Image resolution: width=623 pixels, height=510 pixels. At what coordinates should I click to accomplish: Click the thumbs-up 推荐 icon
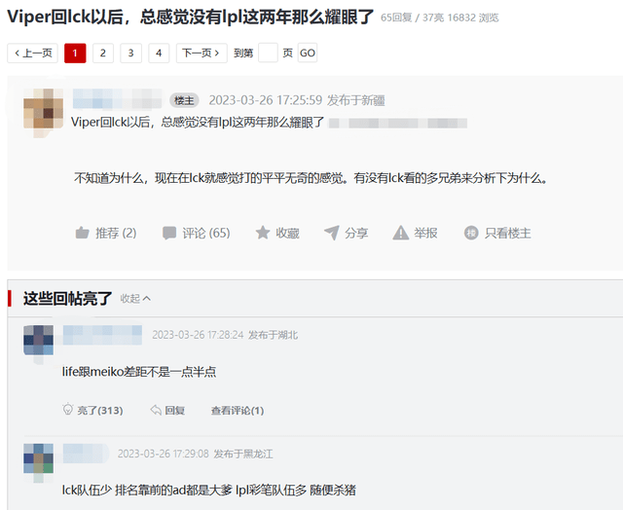[x=82, y=233]
